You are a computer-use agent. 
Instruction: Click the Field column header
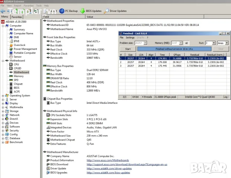[x=64, y=17]
